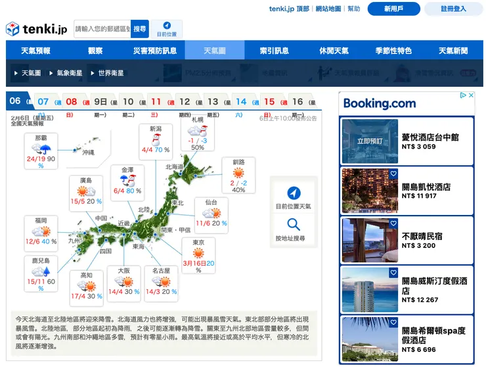Click the 東京 sunny icon

[198, 253]
